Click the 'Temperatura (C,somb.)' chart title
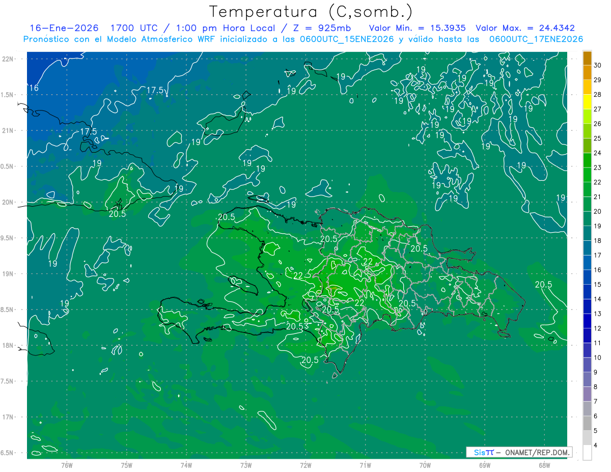Viewport: 611px width, 472px height. (x=311, y=12)
